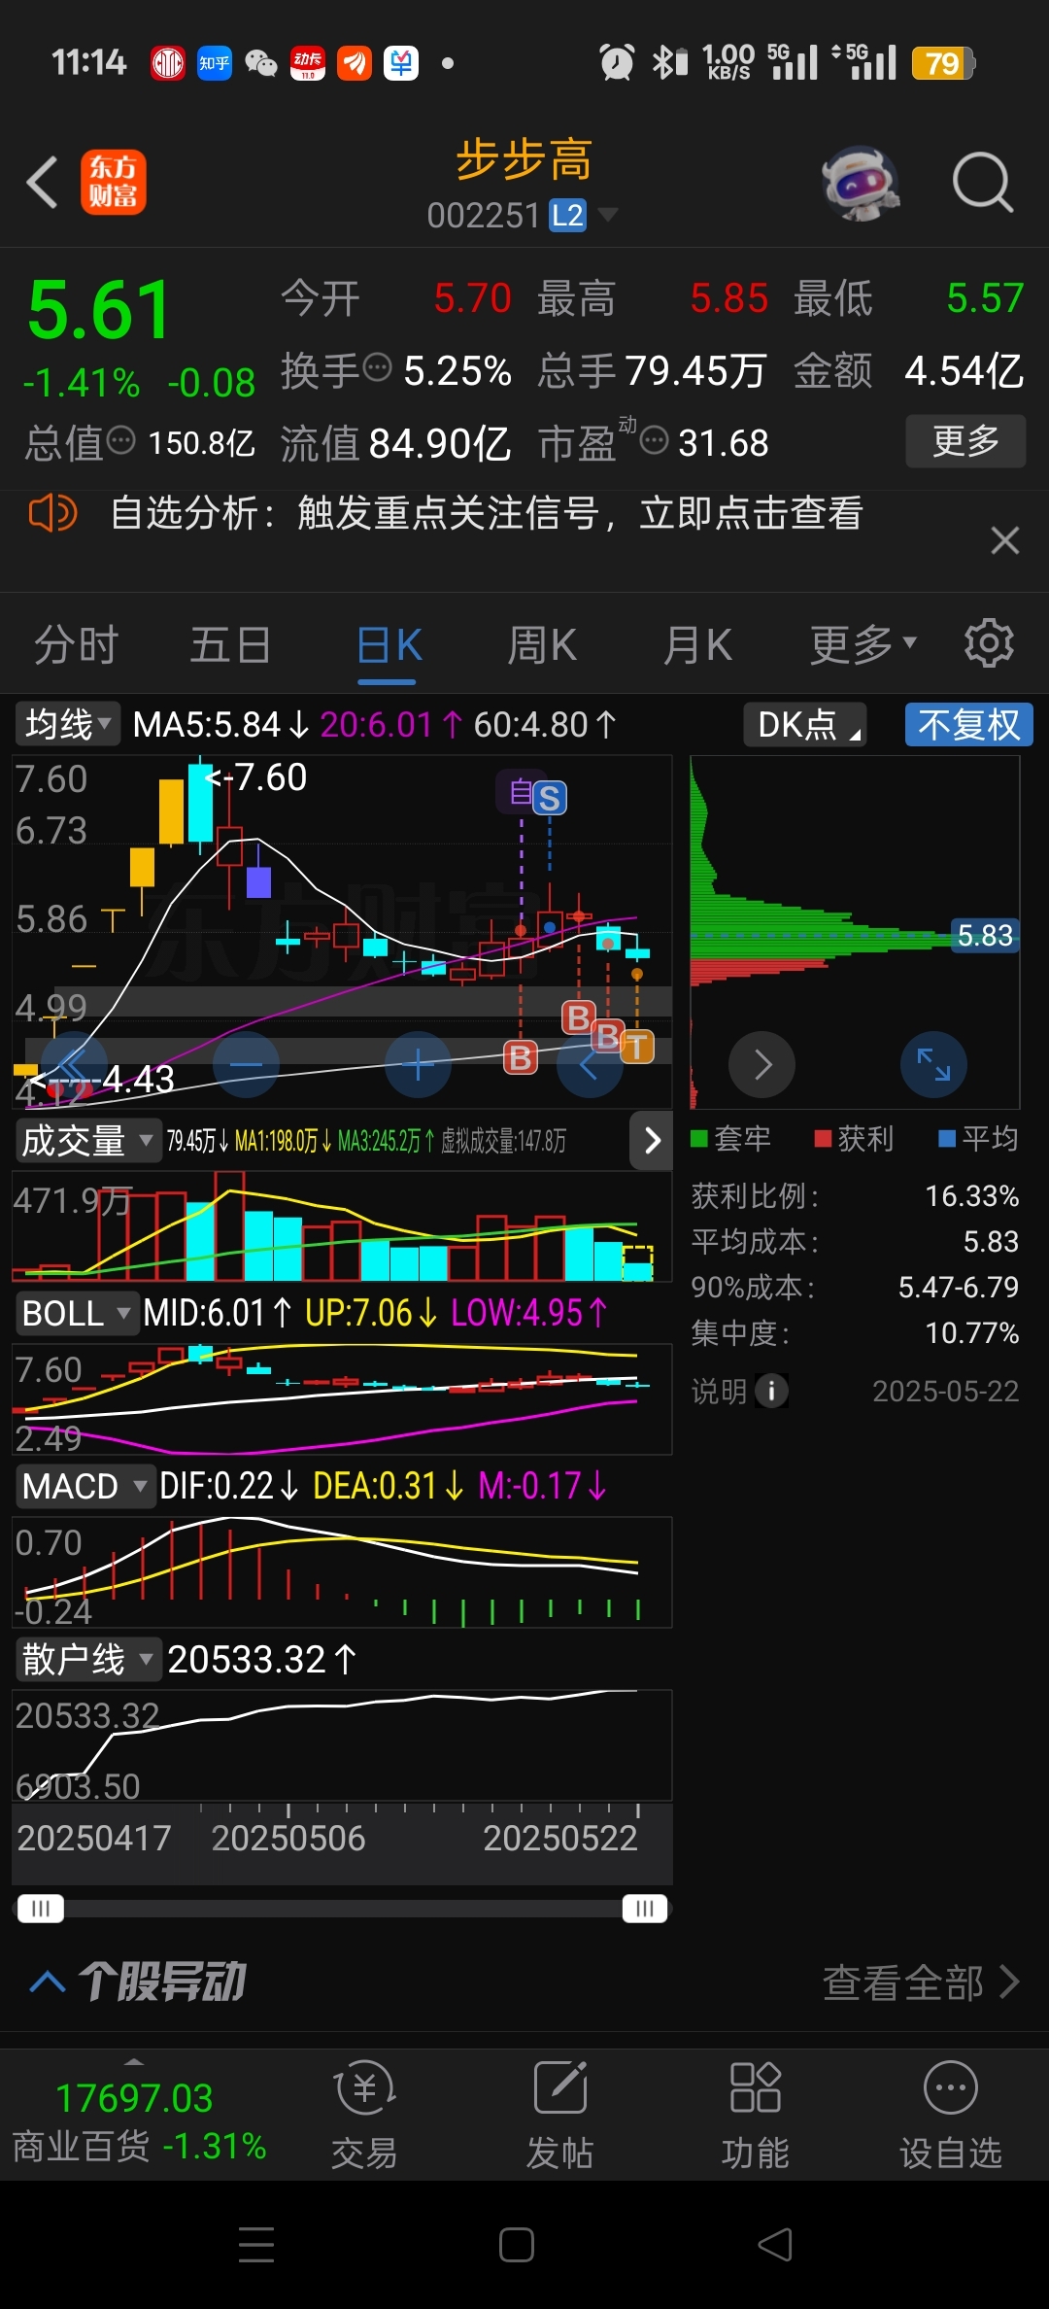Screen dimensions: 1049x2309
Task: Tap the search magnifier icon
Action: (983, 182)
